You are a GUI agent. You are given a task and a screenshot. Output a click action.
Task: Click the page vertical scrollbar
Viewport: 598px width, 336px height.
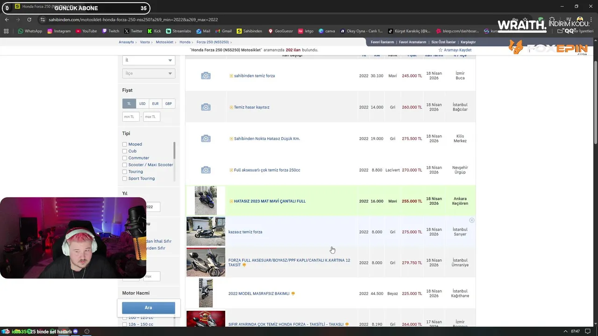click(595, 103)
